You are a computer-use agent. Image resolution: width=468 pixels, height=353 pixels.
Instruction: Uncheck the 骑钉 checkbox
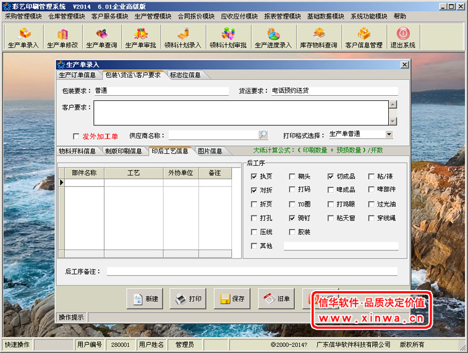click(x=292, y=218)
